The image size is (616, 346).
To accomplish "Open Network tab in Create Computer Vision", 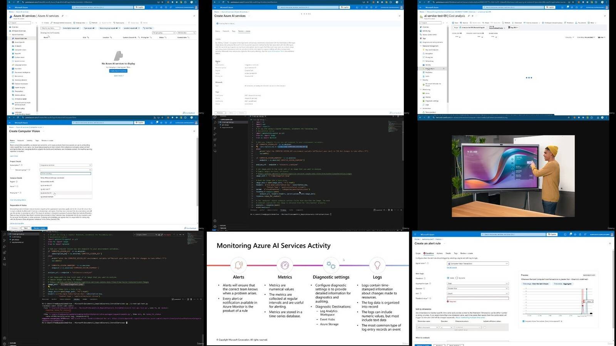I will 20,140.
